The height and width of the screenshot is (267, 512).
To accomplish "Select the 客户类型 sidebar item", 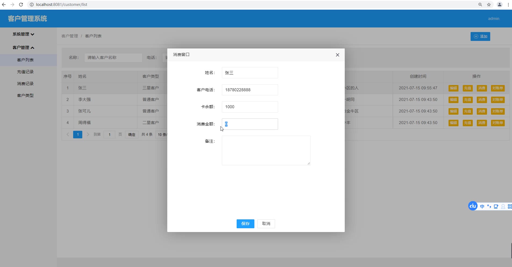I will pos(25,96).
